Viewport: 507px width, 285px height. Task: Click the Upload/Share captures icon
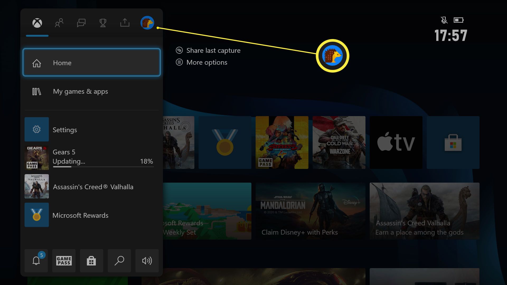pyautogui.click(x=124, y=23)
